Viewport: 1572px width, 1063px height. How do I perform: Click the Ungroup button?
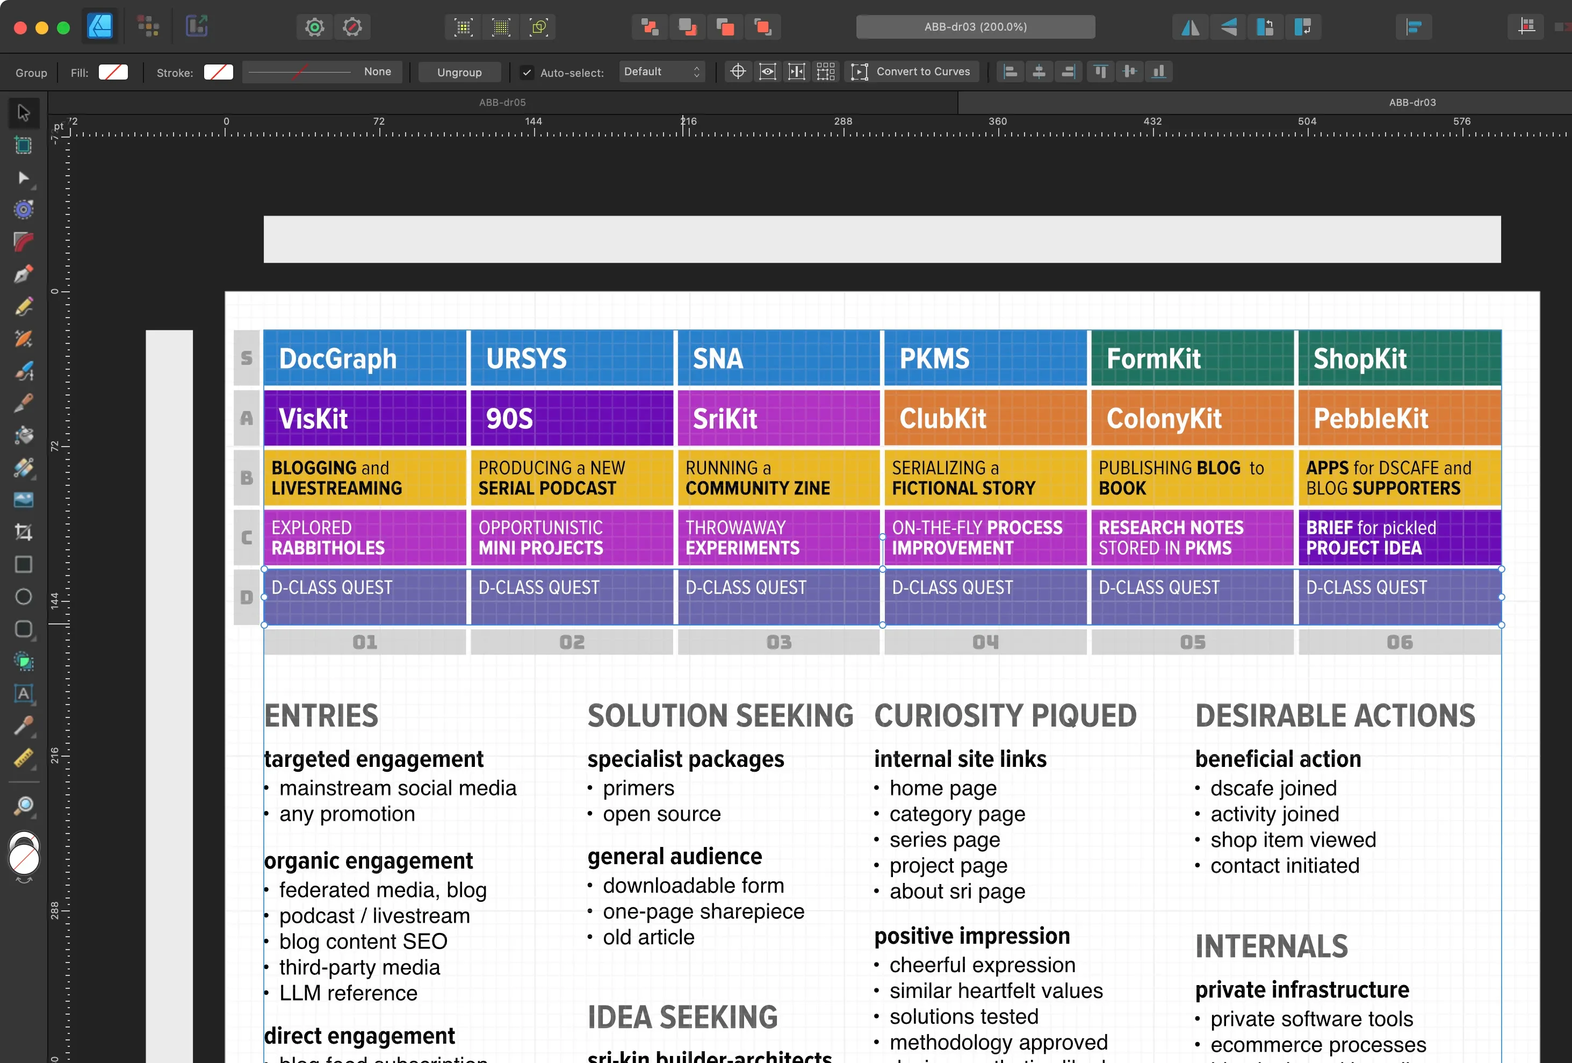(459, 71)
